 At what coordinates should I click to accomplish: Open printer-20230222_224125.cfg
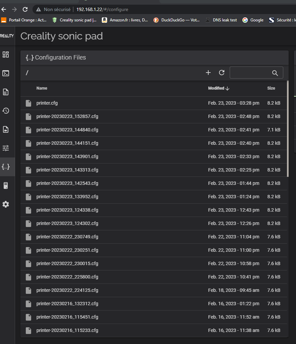(x=67, y=291)
